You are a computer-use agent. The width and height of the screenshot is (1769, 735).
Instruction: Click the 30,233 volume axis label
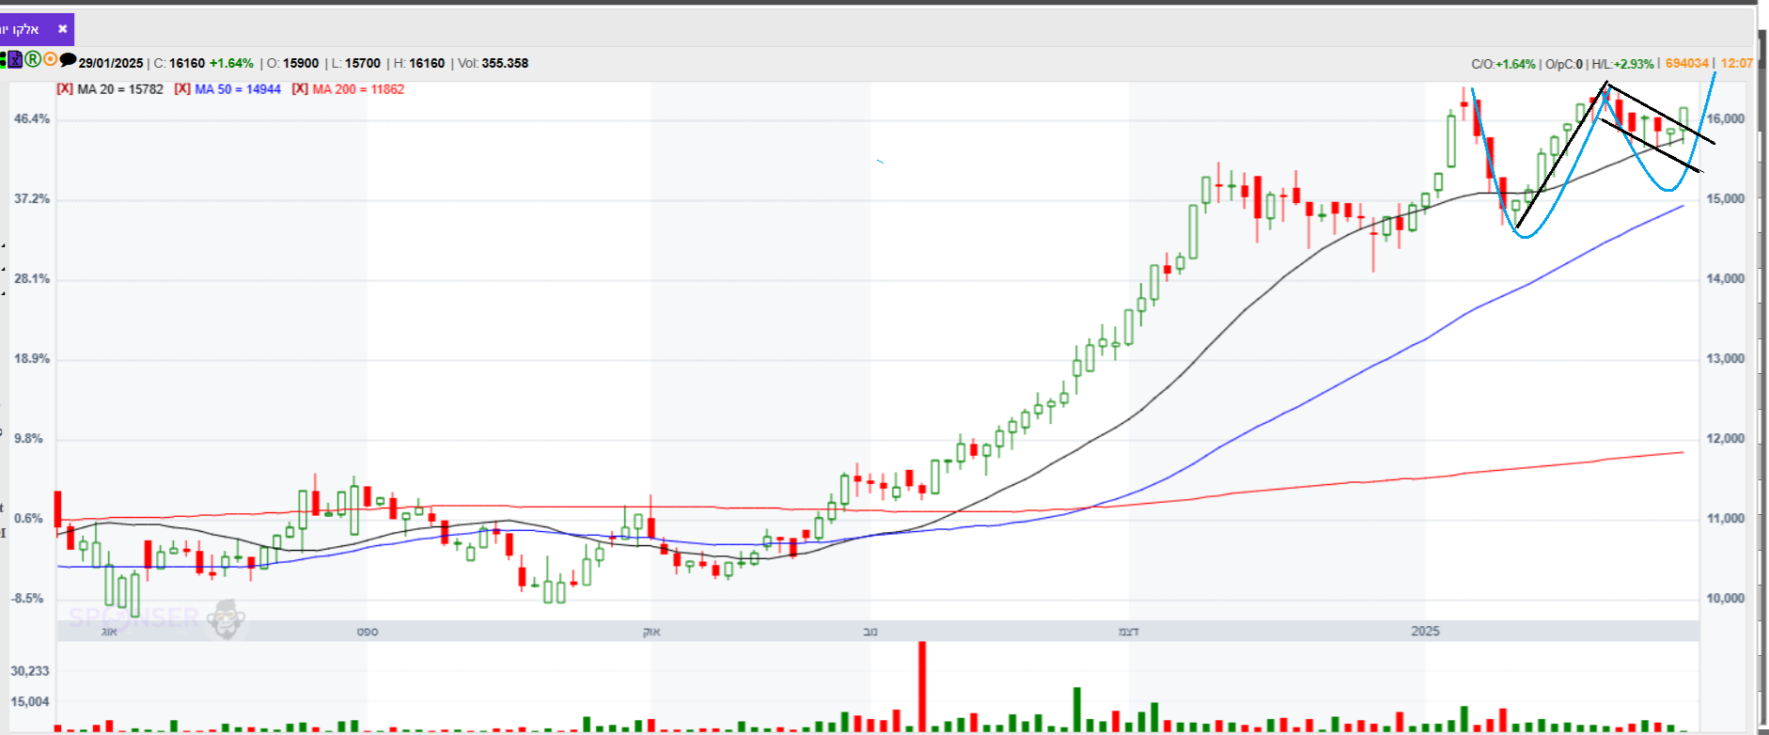30,671
